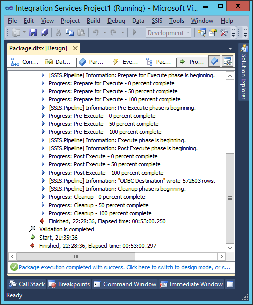
Task: Click the Paste clipboard icon
Action: coord(81,32)
